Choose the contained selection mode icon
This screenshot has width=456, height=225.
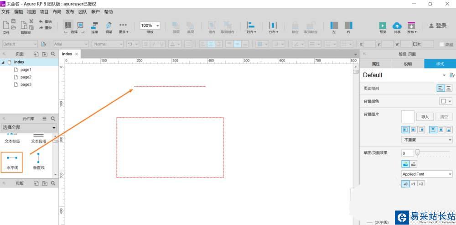point(80,25)
